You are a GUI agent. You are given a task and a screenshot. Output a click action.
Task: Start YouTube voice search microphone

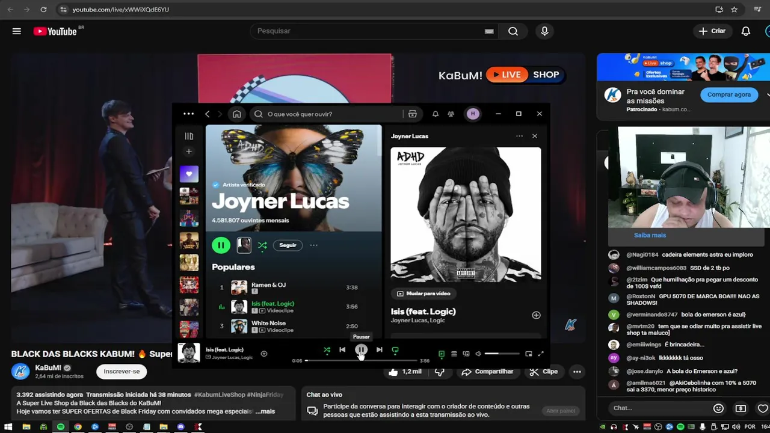[544, 31]
